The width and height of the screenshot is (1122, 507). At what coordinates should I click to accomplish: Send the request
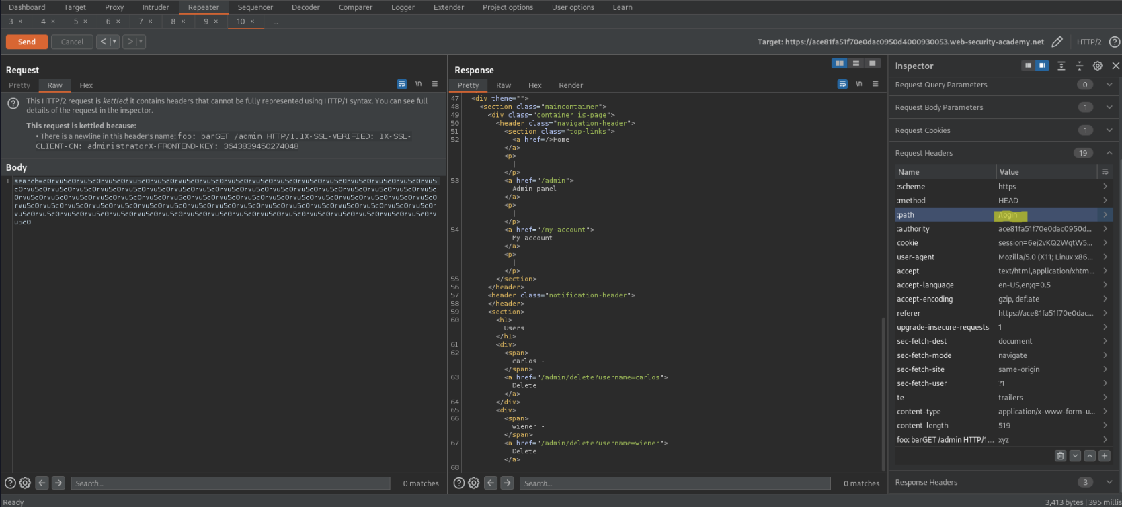27,42
